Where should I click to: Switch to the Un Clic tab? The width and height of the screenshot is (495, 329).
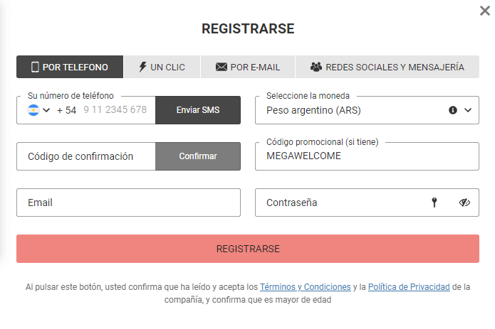(x=162, y=68)
